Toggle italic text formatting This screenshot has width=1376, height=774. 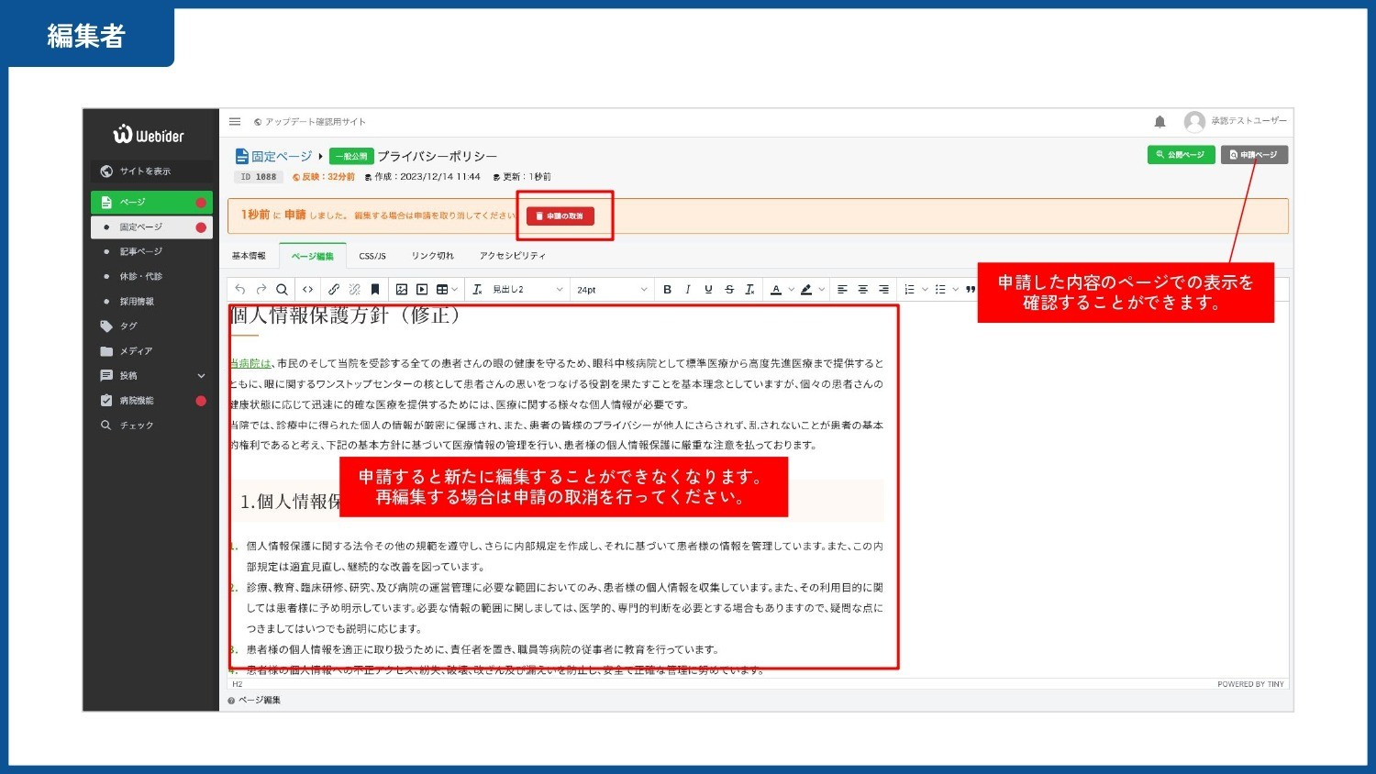tap(688, 290)
